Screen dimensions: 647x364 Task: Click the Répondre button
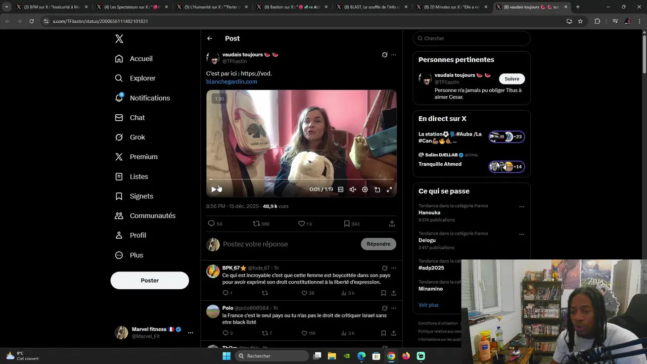379,244
